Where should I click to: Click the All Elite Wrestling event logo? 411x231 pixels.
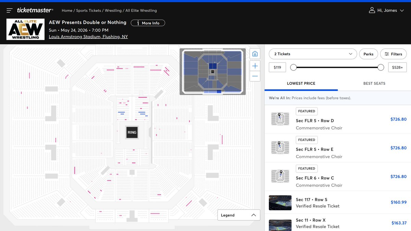tap(26, 29)
